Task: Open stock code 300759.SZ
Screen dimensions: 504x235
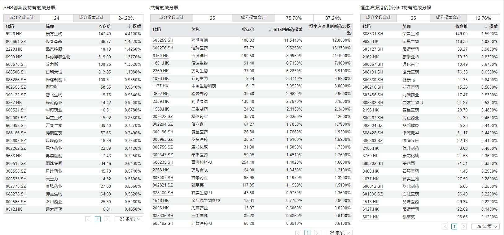Action: (163, 147)
